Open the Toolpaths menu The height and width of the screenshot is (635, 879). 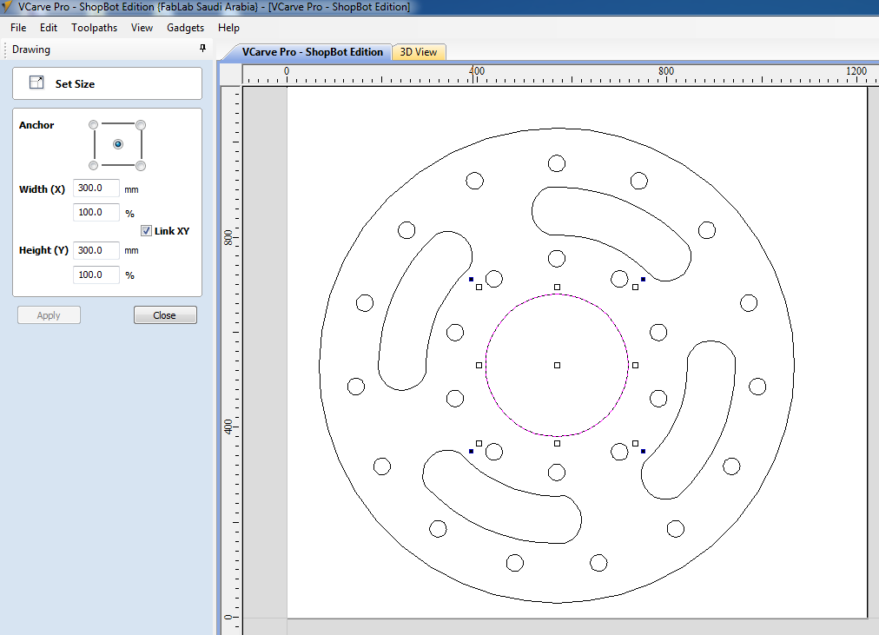tap(94, 28)
